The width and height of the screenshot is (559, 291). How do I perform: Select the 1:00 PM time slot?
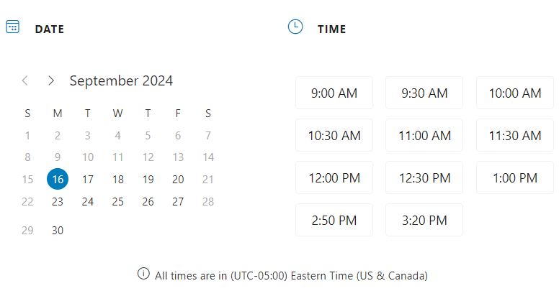pyautogui.click(x=515, y=177)
